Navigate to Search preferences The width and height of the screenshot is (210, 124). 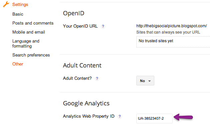(31, 55)
